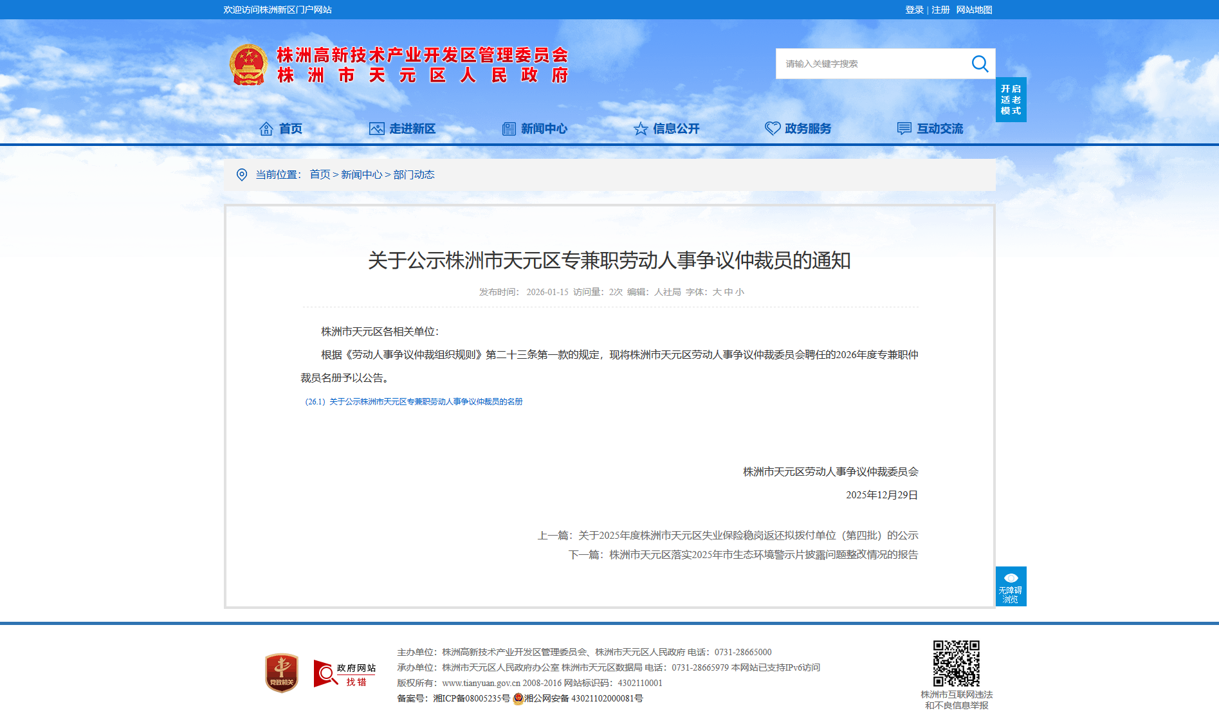This screenshot has width=1219, height=724.
Task: Click the national emblem logo
Action: (x=248, y=65)
